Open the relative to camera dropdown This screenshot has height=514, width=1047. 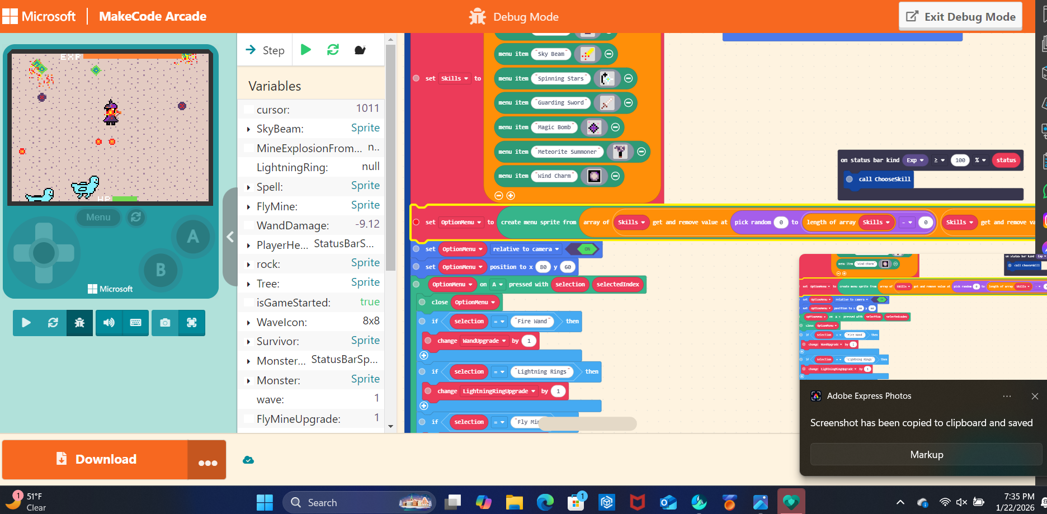(x=526, y=249)
